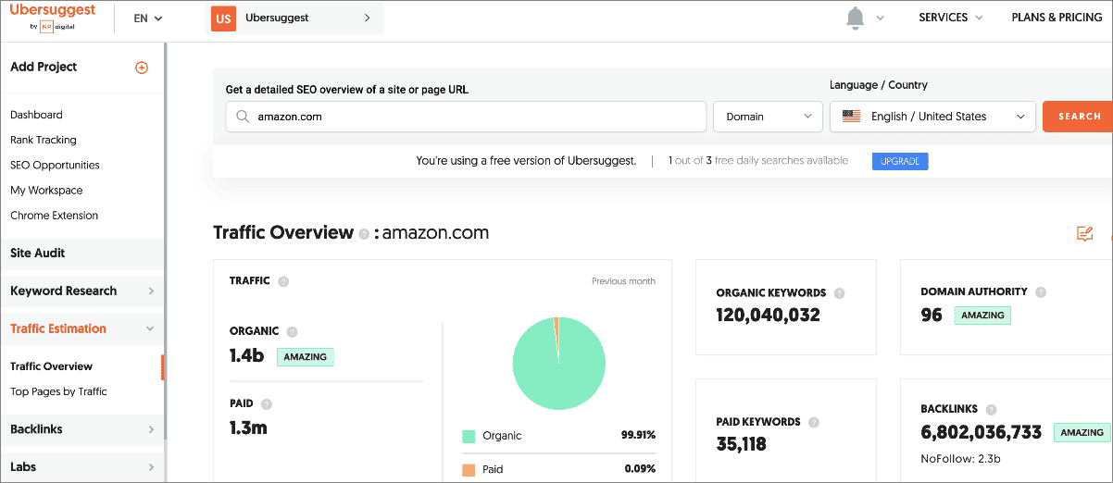
Task: Open the Domain type dropdown
Action: (x=768, y=117)
